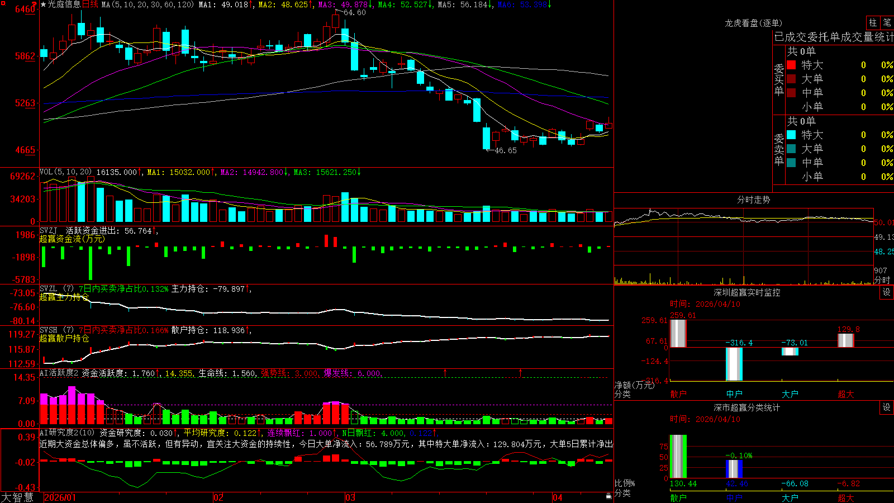This screenshot has width=894, height=503.
Task: Click the SVSH indicator label
Action: click(x=49, y=330)
